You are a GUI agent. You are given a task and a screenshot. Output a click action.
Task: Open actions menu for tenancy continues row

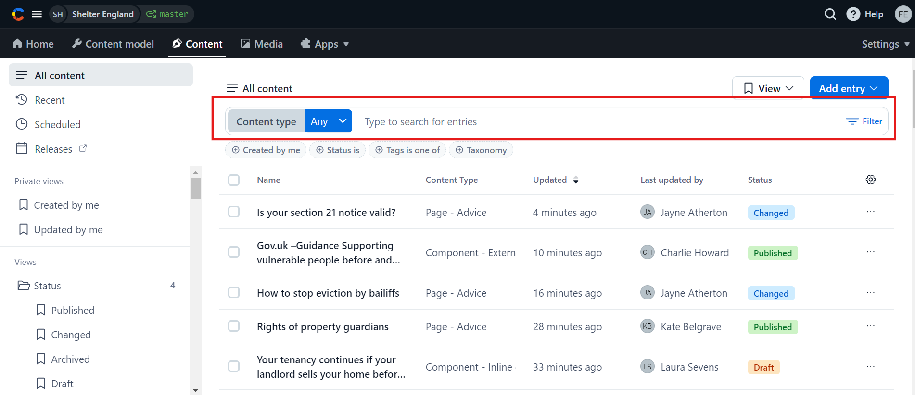pos(871,366)
